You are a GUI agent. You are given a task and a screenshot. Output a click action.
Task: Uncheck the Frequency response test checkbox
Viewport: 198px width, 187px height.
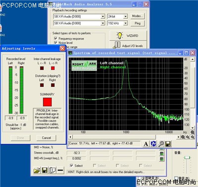click(55, 38)
